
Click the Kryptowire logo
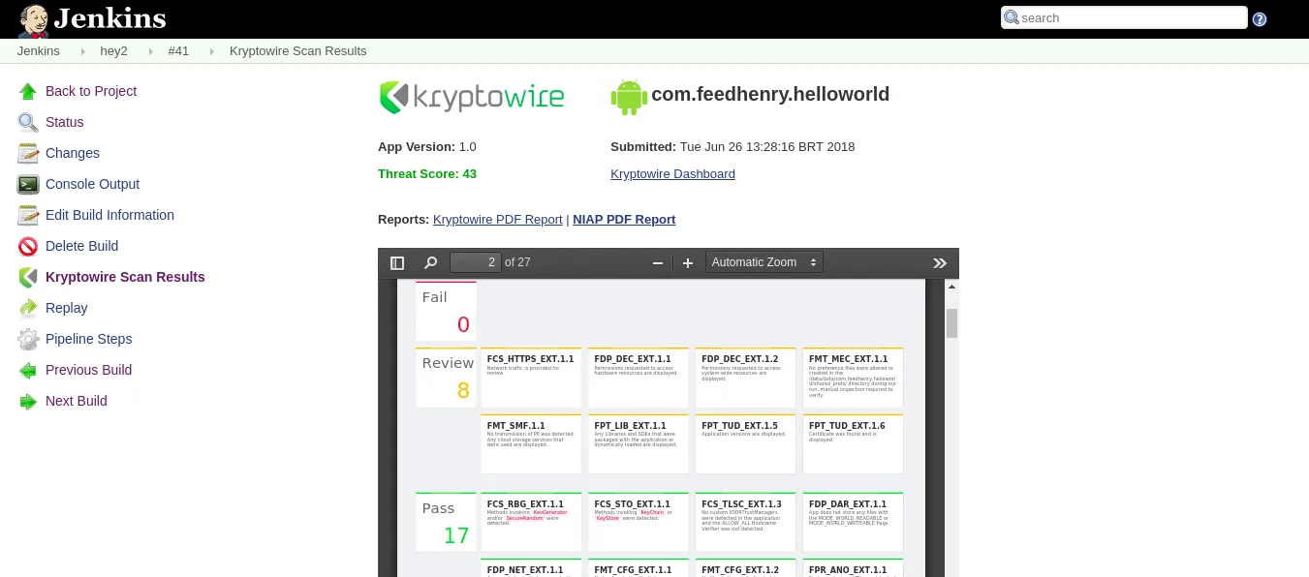coord(471,97)
